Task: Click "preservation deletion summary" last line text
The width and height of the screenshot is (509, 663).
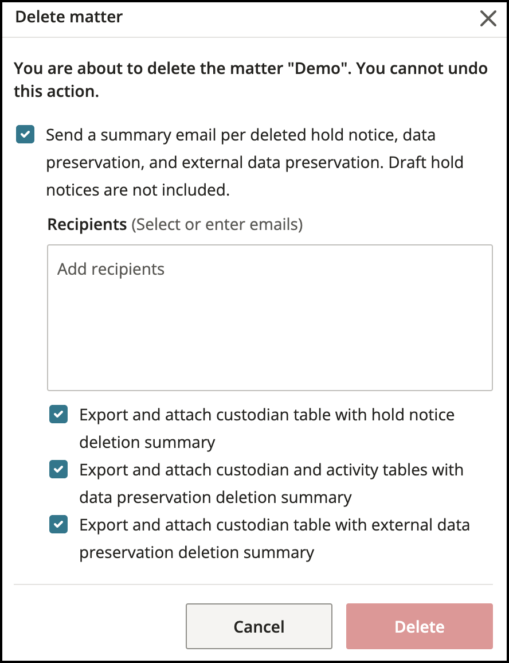Action: [197, 552]
